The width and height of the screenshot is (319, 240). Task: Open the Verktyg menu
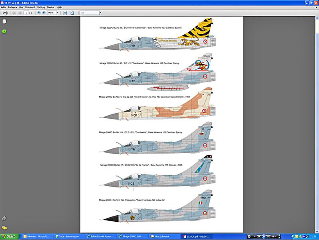coord(41,7)
